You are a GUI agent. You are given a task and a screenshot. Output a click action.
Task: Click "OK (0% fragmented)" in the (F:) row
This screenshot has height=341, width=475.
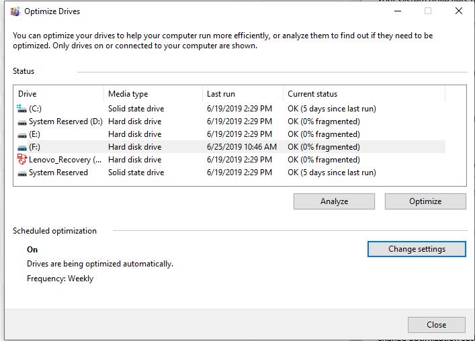[x=324, y=147]
